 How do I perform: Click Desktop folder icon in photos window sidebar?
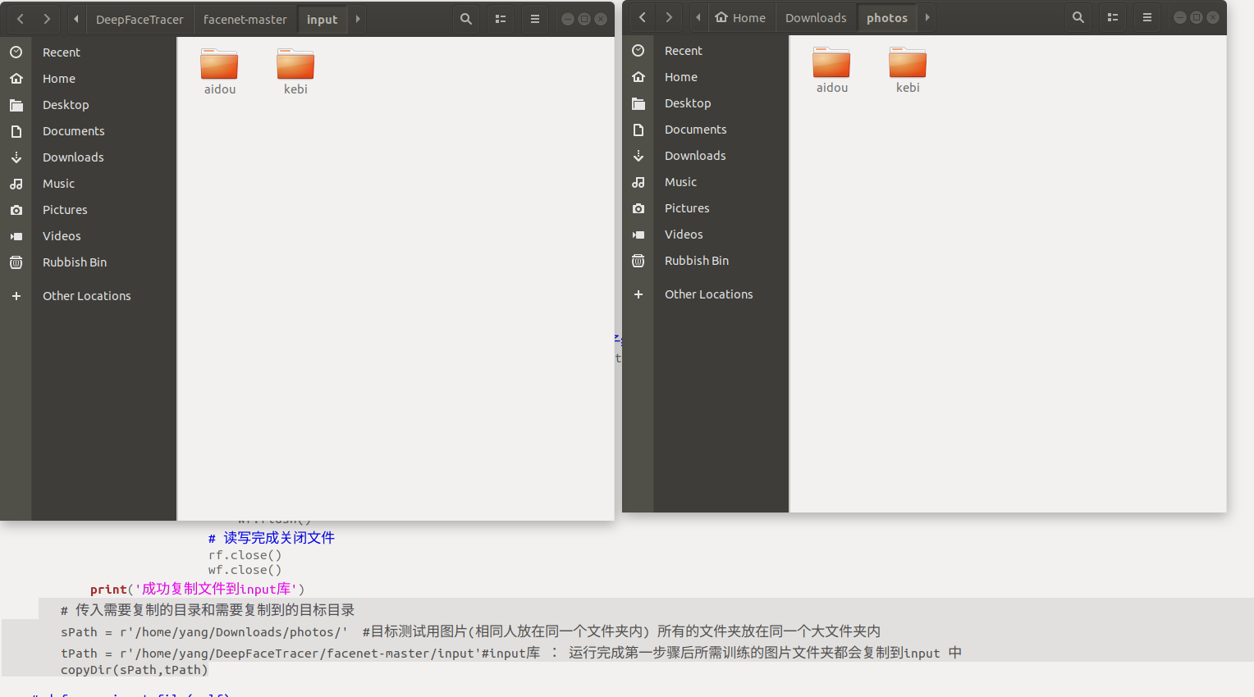click(638, 103)
